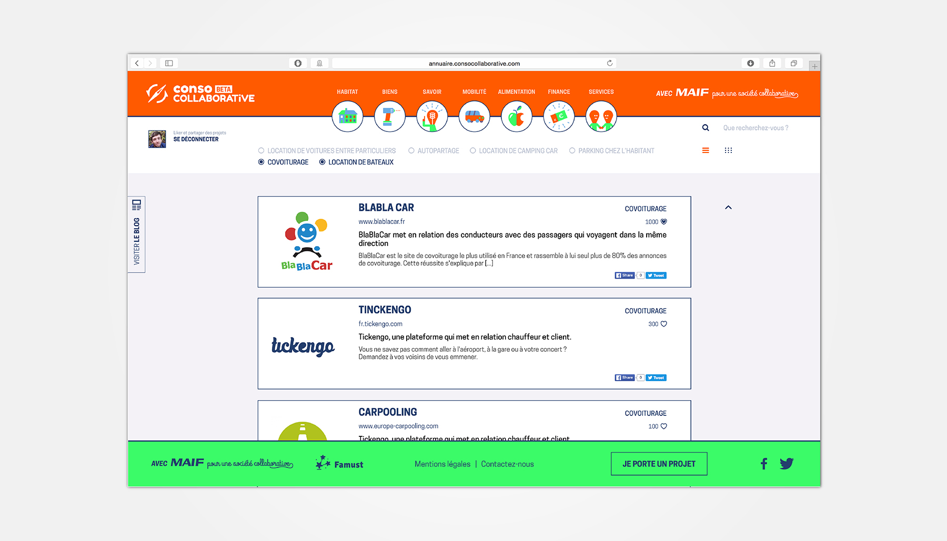Click the Conso Collaborative logo
The width and height of the screenshot is (947, 541).
tap(200, 94)
